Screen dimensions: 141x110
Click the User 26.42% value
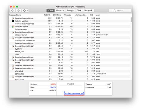pos(53,87)
